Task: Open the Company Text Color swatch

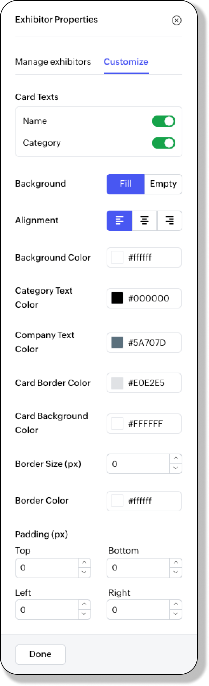Action: coord(117,342)
